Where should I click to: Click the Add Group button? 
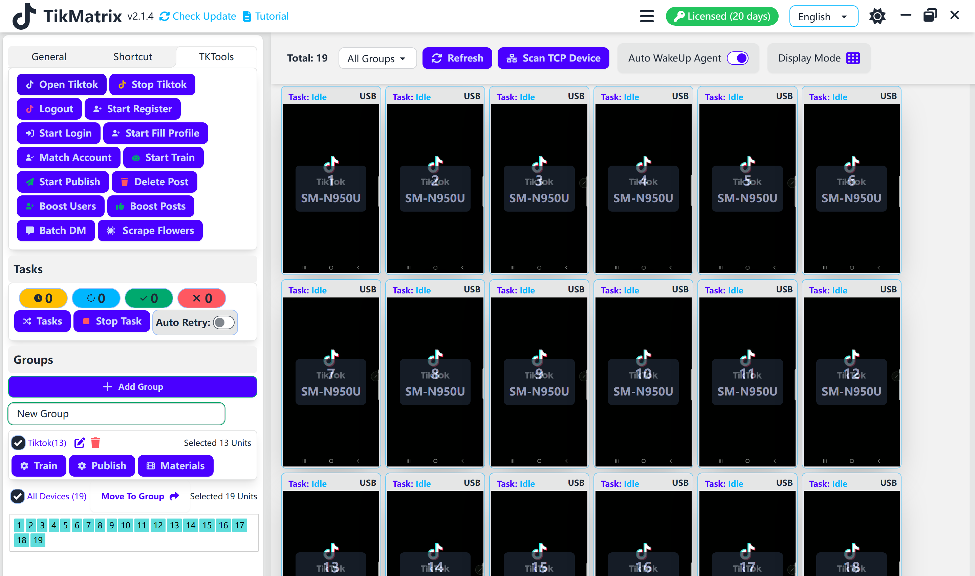pyautogui.click(x=132, y=386)
